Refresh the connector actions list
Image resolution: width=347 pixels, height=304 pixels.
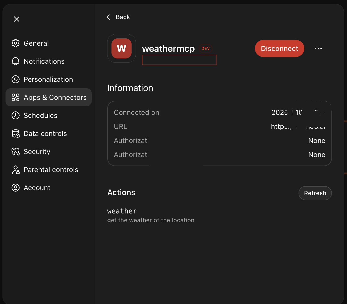tap(315, 193)
